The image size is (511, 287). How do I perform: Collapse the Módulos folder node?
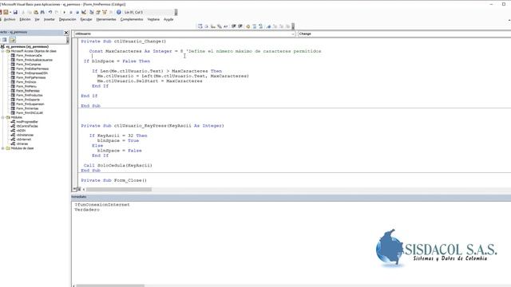(x=3, y=117)
